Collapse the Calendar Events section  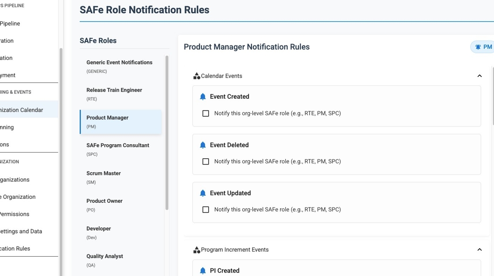click(x=479, y=75)
